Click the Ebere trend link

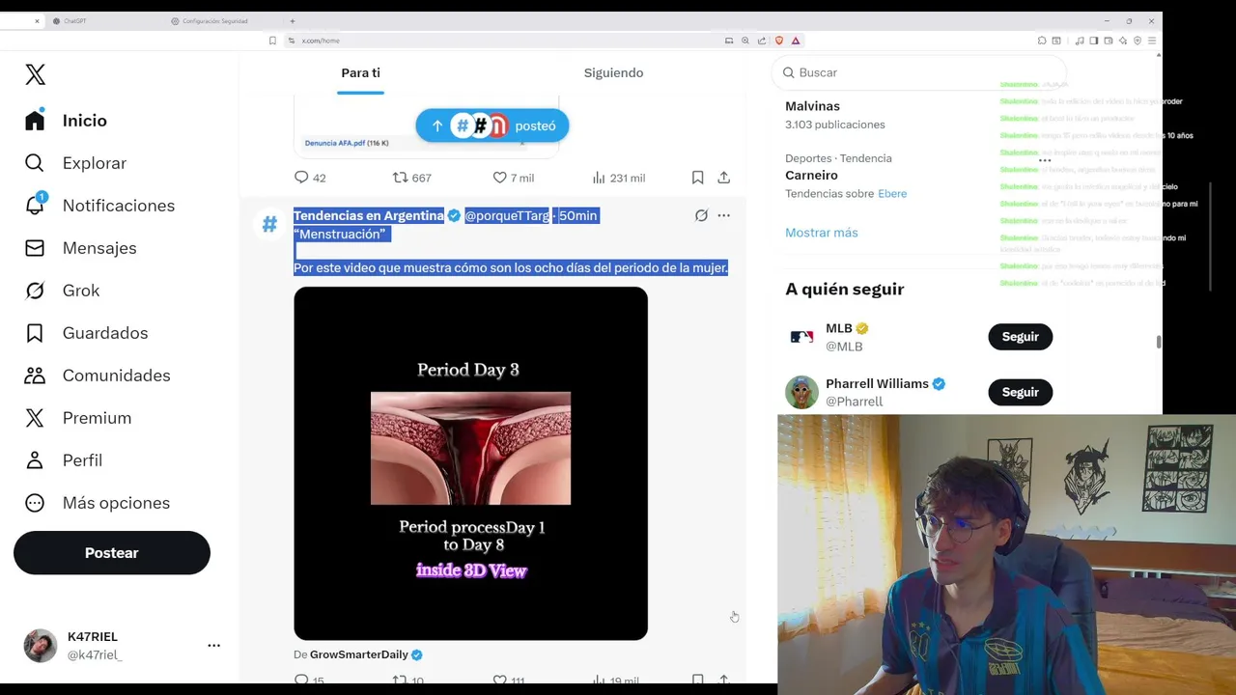point(892,194)
